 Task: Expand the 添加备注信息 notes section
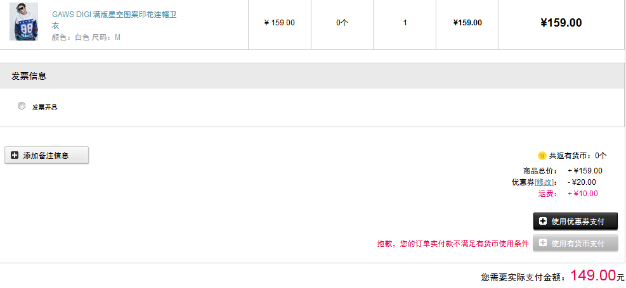46,155
